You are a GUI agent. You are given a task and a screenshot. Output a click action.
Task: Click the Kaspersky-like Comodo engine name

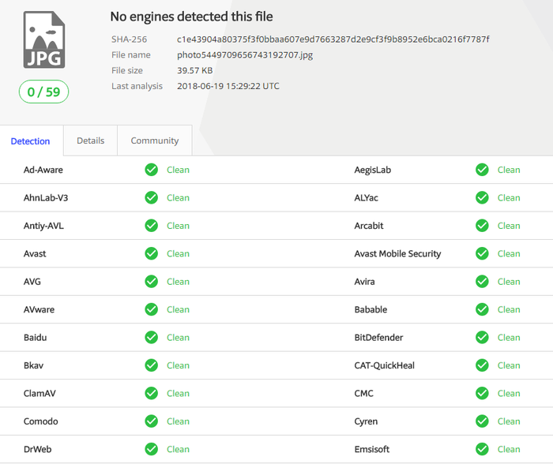click(40, 421)
